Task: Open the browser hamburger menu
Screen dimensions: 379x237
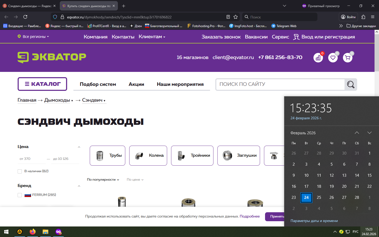Action: (373, 17)
